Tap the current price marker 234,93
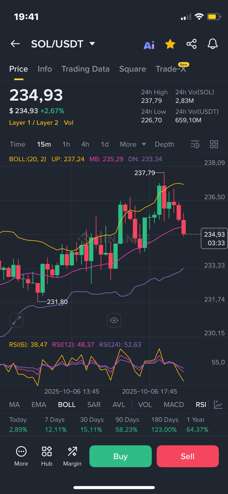The height and width of the screenshot is (494, 228). 214,238
